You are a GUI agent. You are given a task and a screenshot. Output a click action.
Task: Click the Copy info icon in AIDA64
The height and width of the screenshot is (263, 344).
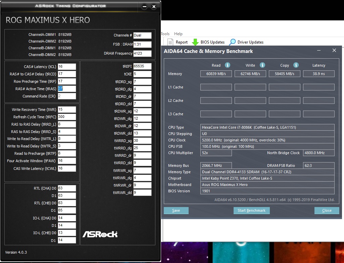click(x=296, y=65)
